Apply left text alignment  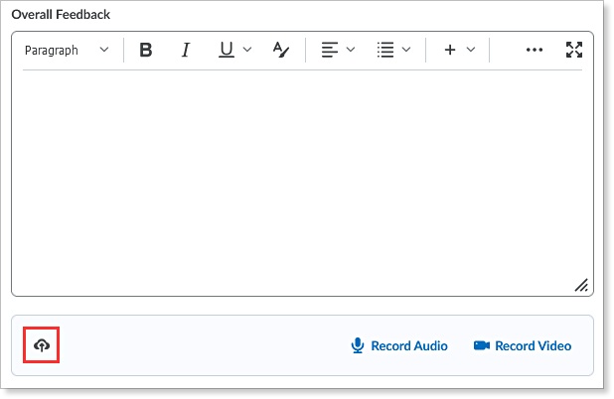coord(329,50)
